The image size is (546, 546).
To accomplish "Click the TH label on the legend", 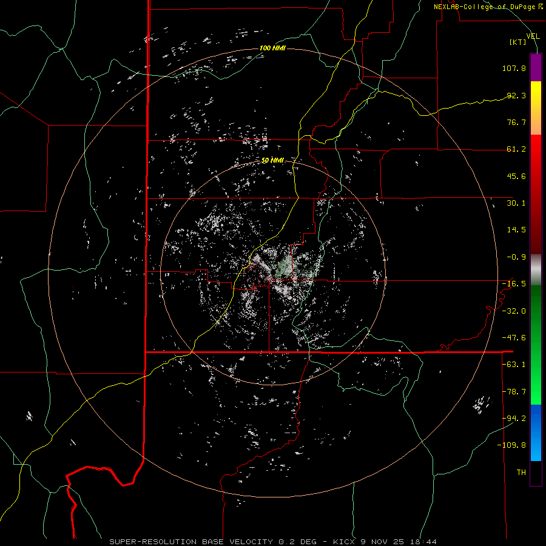I will (521, 473).
